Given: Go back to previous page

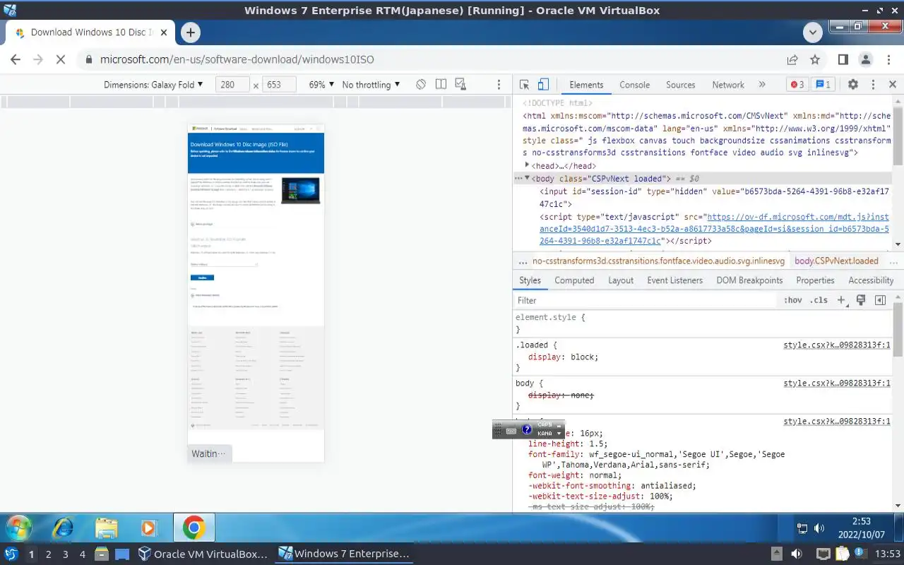Looking at the screenshot, I should point(16,60).
